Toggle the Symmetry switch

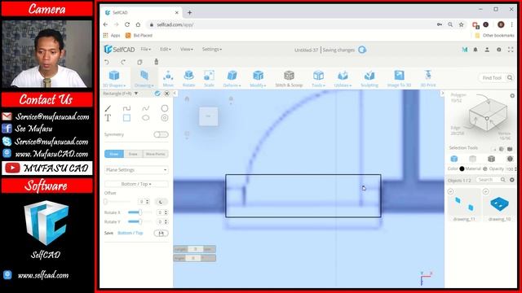point(161,134)
